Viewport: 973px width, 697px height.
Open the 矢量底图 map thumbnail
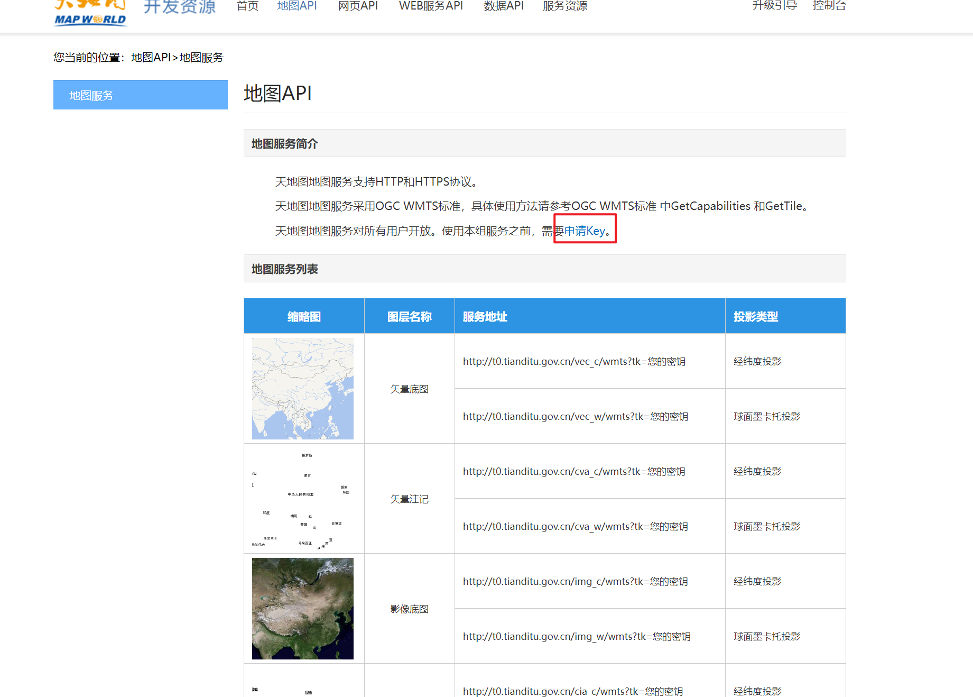(x=303, y=389)
